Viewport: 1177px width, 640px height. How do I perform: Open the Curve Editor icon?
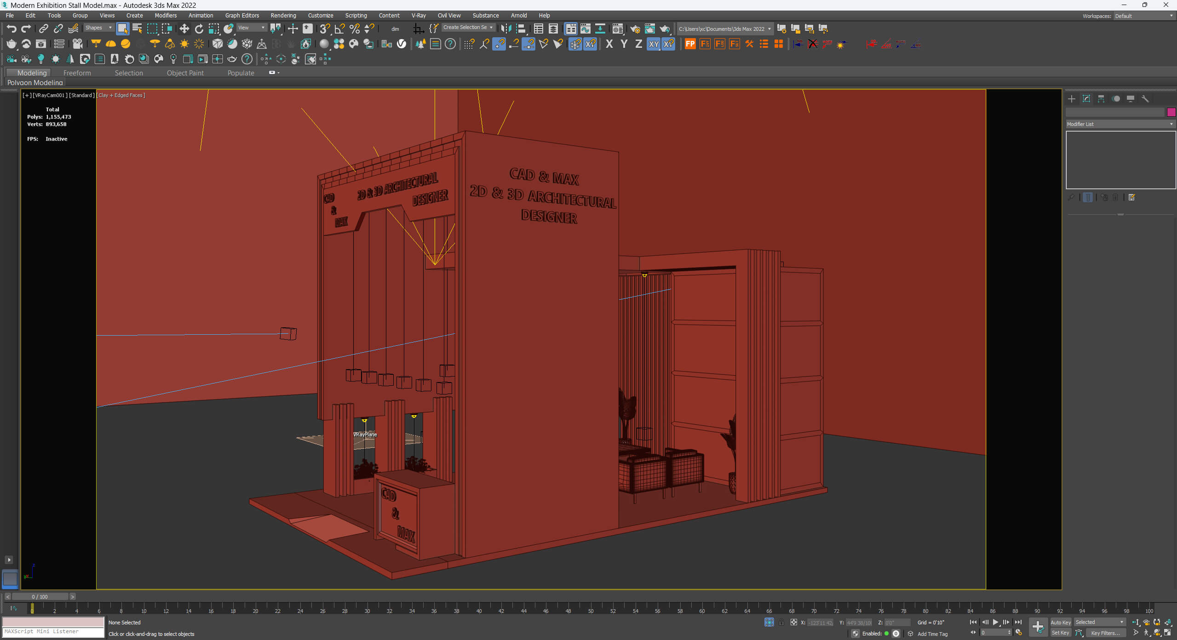tap(586, 29)
